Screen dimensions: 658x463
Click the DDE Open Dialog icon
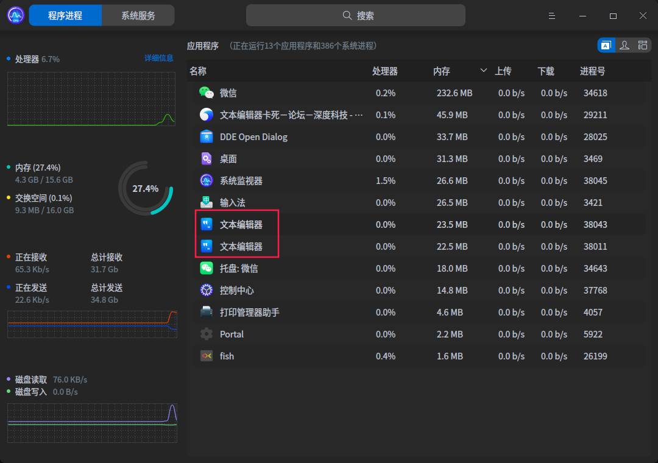click(x=206, y=137)
